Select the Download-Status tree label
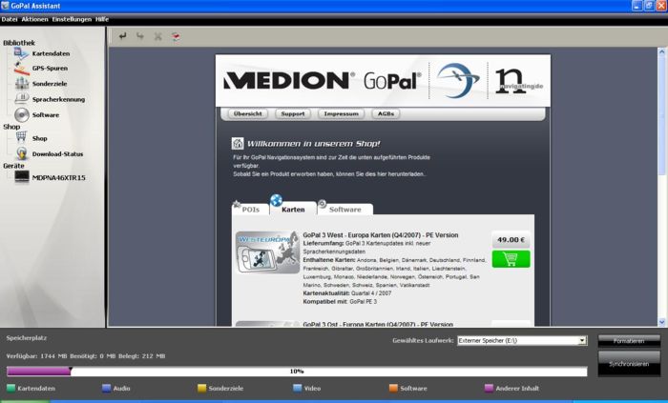 57,154
